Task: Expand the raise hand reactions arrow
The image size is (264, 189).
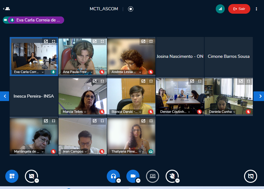Action: 177,180
